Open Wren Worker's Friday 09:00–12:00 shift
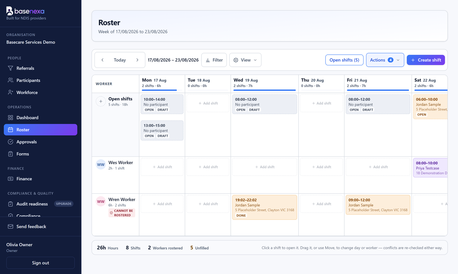This screenshot has height=274, width=458. click(378, 205)
